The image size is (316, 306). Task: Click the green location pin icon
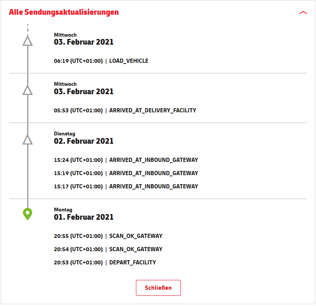28,214
